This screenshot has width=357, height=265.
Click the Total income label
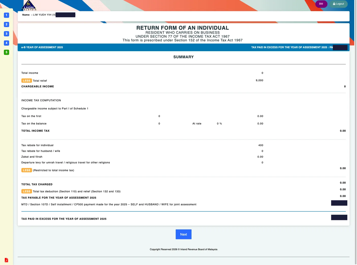tap(30, 73)
